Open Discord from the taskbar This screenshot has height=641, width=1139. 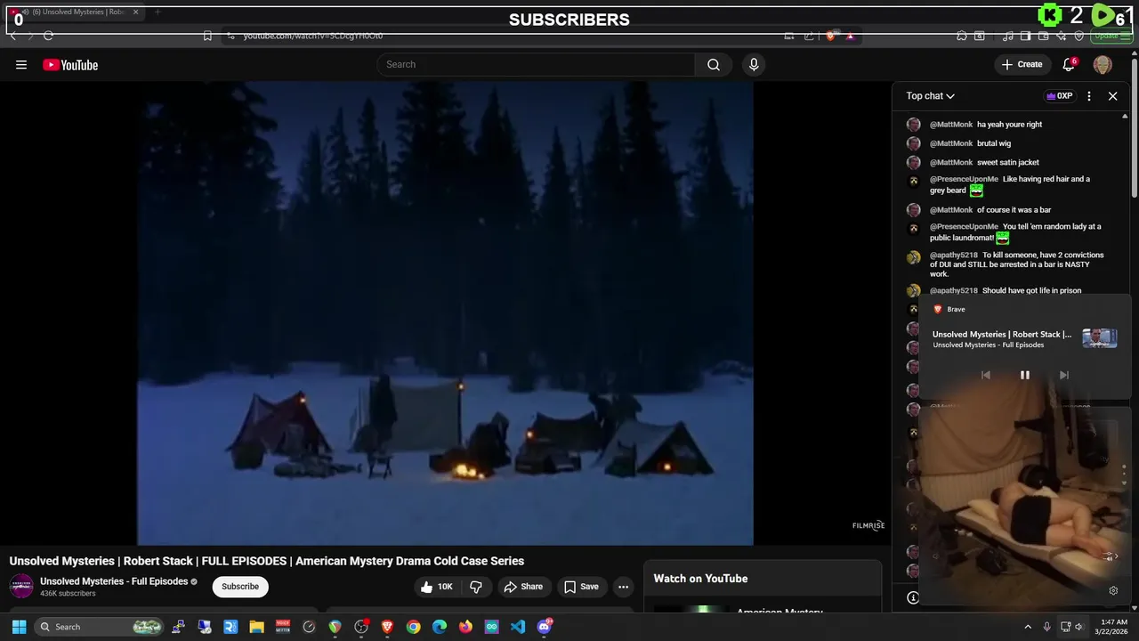(x=545, y=627)
